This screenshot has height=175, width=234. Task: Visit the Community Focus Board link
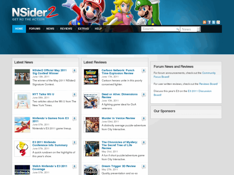click(184, 75)
